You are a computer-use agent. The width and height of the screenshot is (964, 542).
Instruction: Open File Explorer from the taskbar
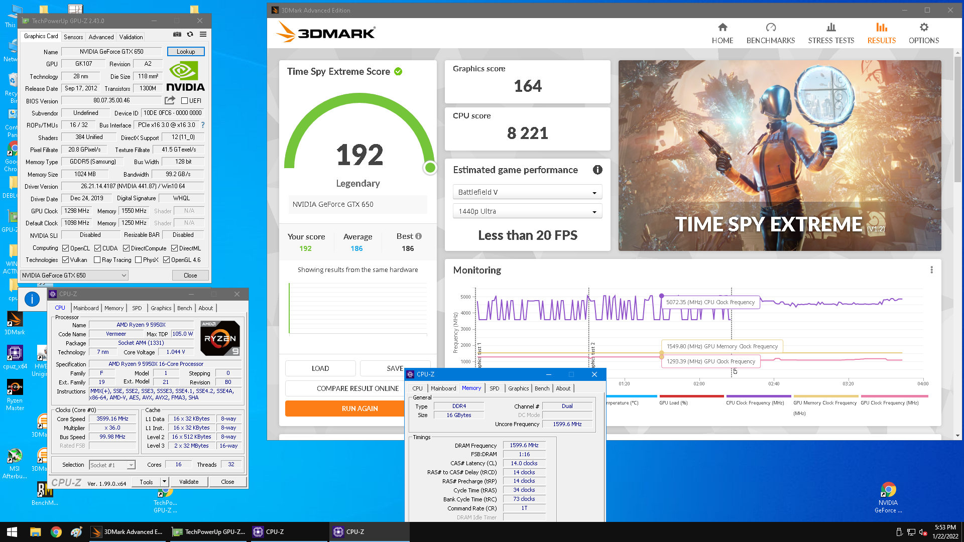point(35,532)
